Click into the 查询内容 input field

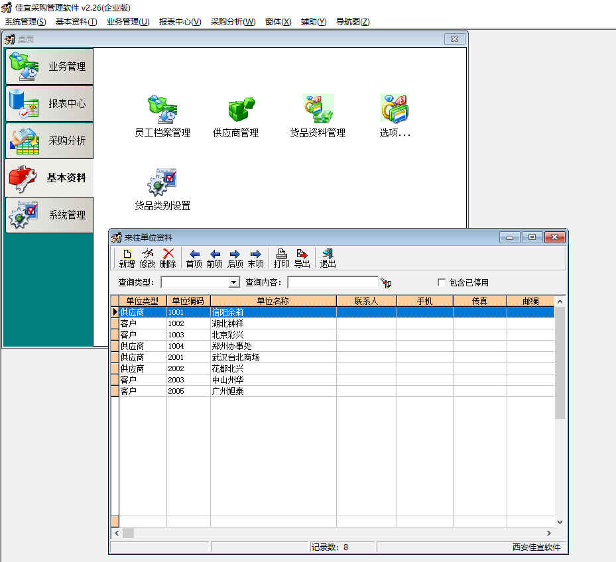(333, 282)
